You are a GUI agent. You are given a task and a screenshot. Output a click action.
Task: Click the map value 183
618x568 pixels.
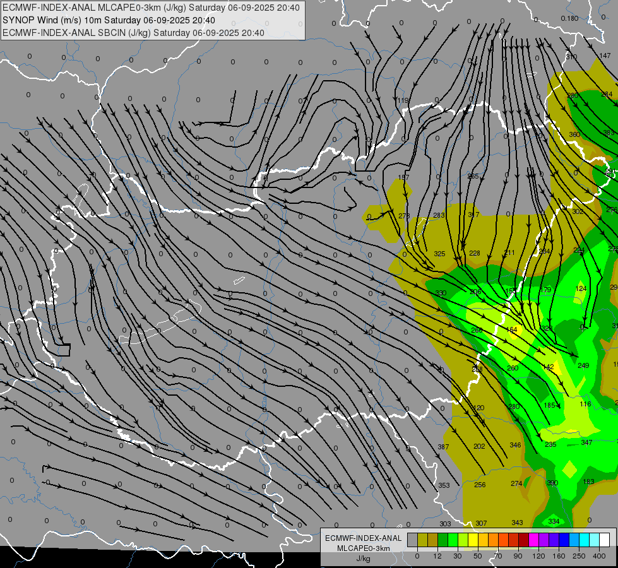tap(588, 482)
